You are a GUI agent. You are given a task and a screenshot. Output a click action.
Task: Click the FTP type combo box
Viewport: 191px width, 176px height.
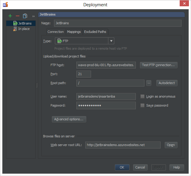coord(84,41)
